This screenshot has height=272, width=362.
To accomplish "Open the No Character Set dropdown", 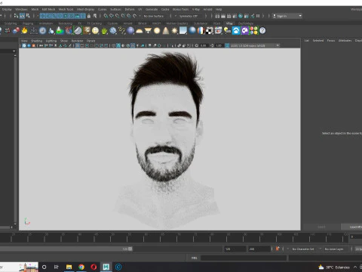I will coord(304,249).
